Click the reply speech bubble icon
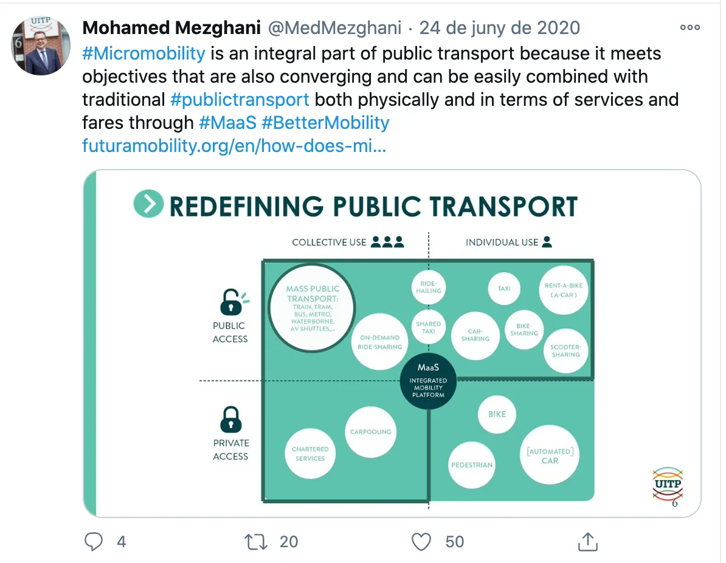 [94, 542]
